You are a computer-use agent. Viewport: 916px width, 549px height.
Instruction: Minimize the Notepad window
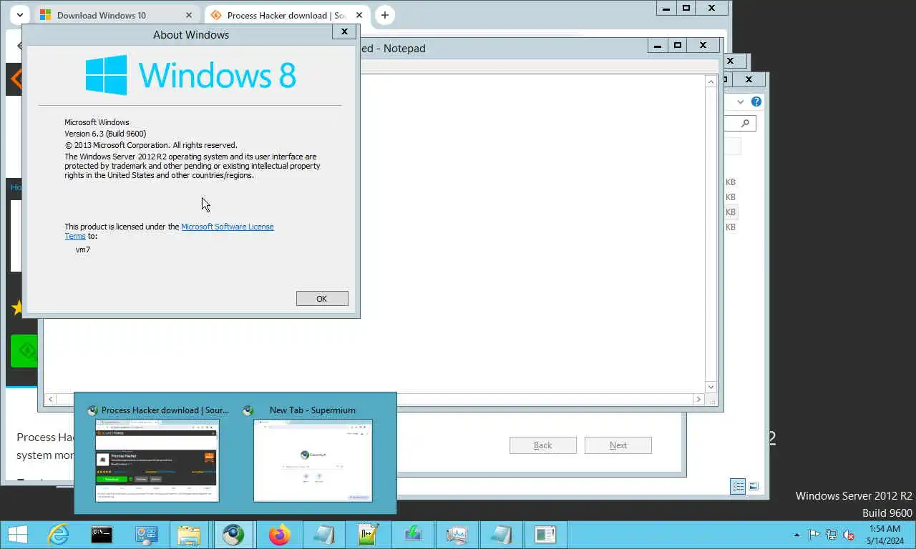click(658, 46)
